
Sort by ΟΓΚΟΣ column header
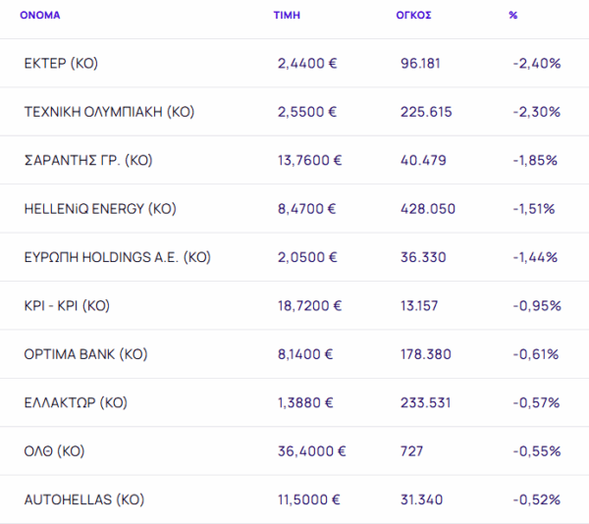point(413,16)
